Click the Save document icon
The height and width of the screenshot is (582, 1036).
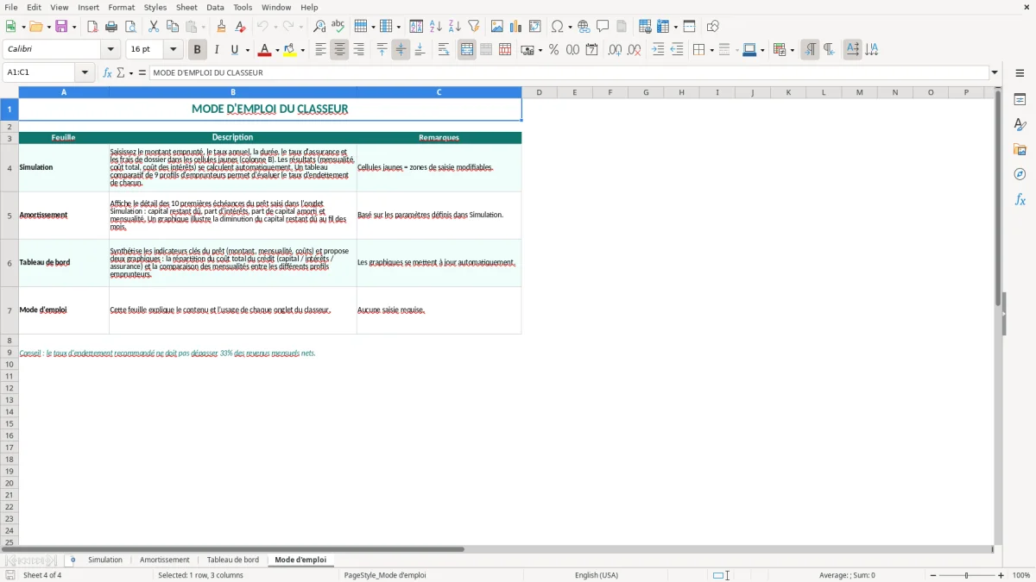pos(61,27)
